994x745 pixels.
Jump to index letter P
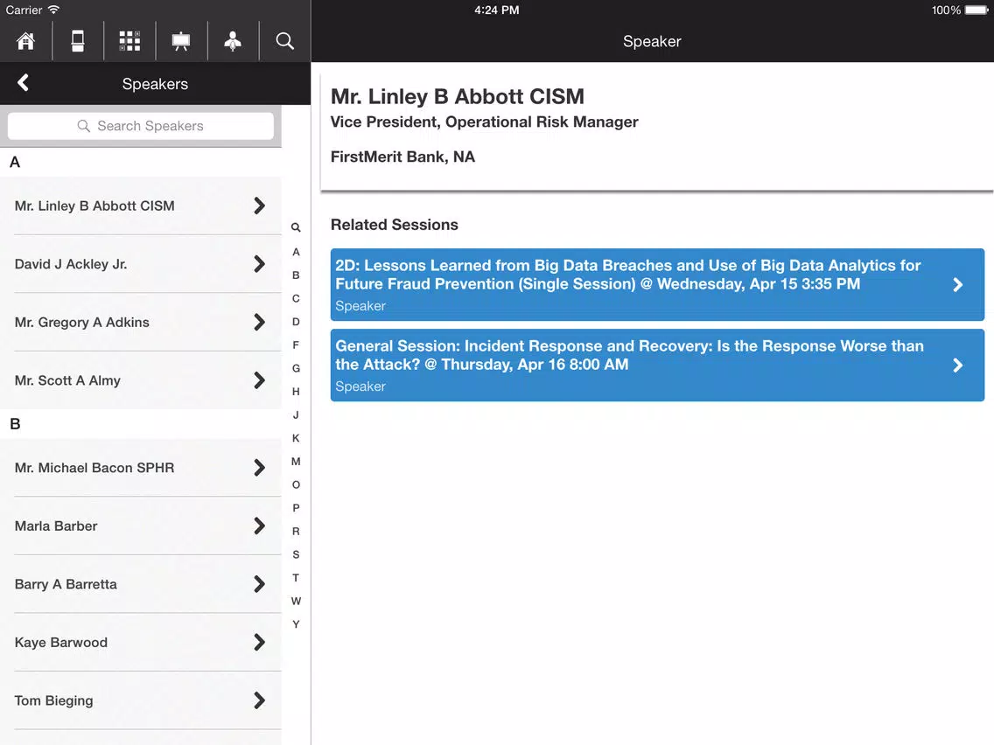(296, 508)
